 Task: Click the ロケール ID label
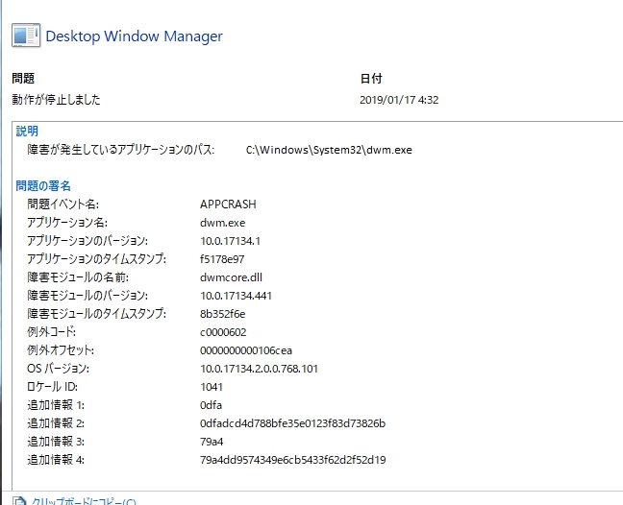(x=52, y=386)
